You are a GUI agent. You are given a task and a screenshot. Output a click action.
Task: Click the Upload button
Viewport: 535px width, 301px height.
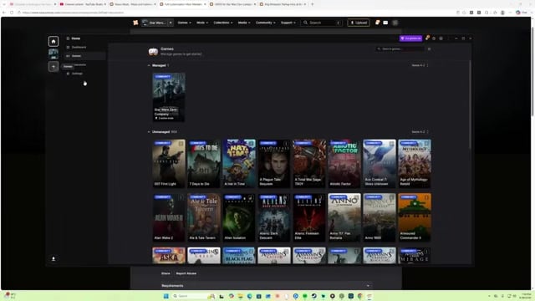point(359,23)
